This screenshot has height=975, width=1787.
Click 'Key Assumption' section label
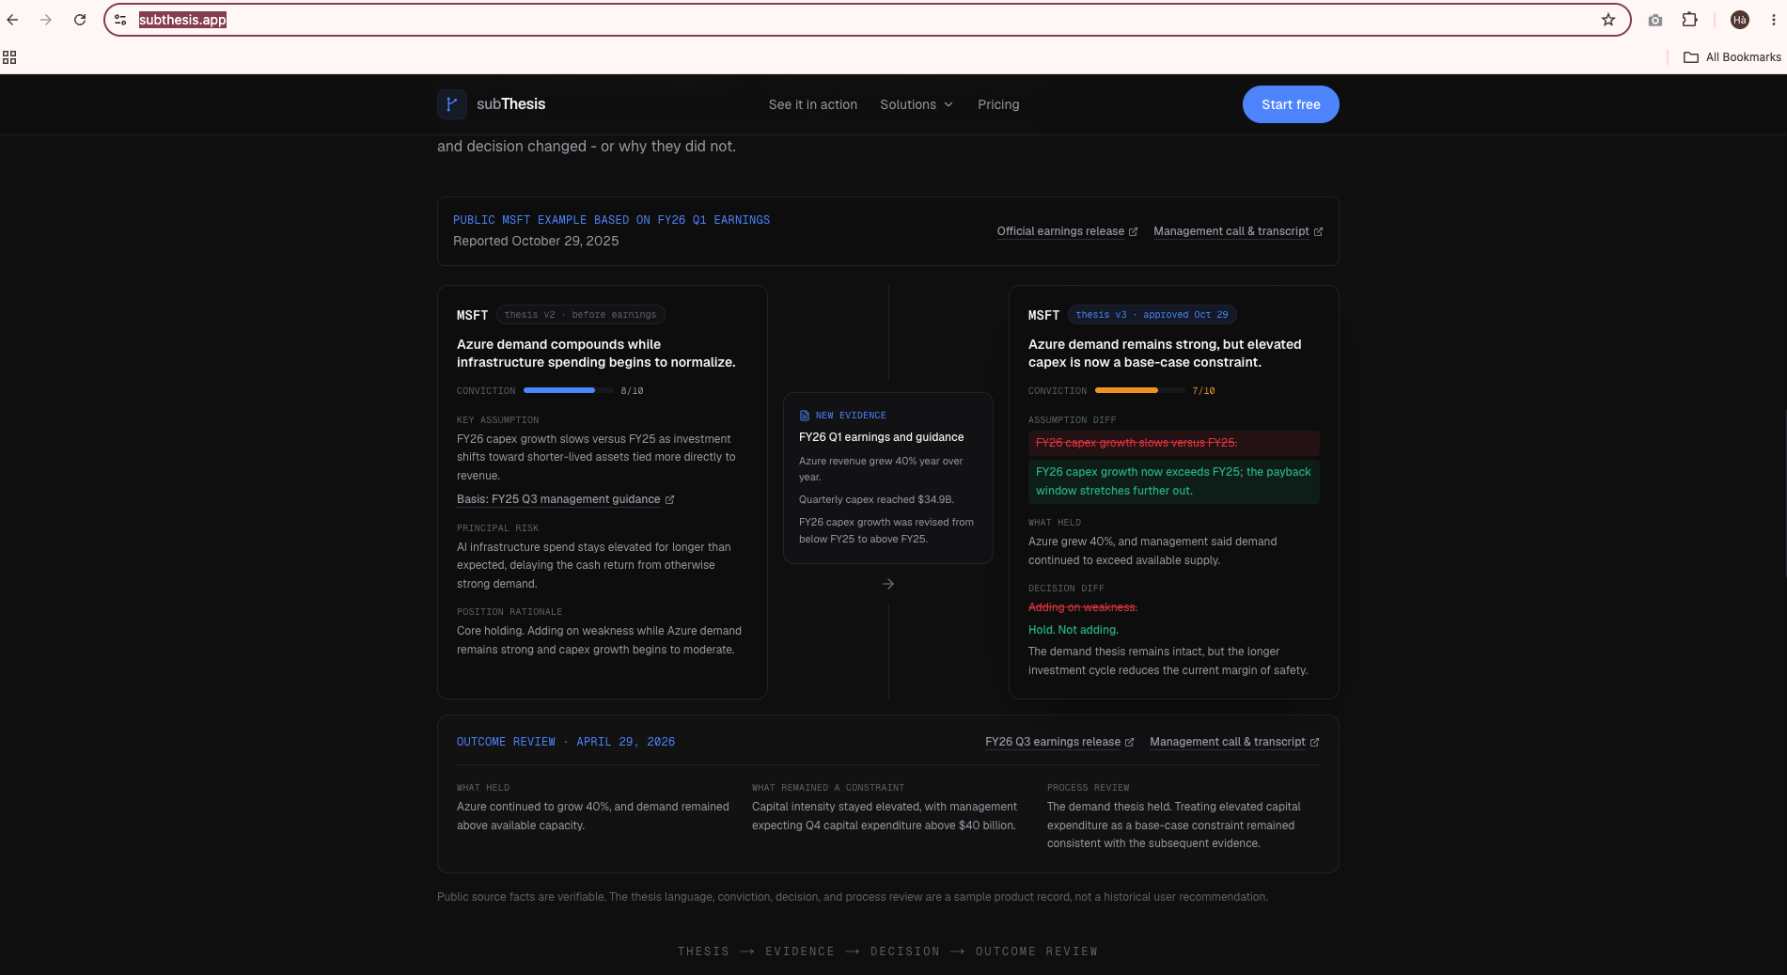coord(497,420)
